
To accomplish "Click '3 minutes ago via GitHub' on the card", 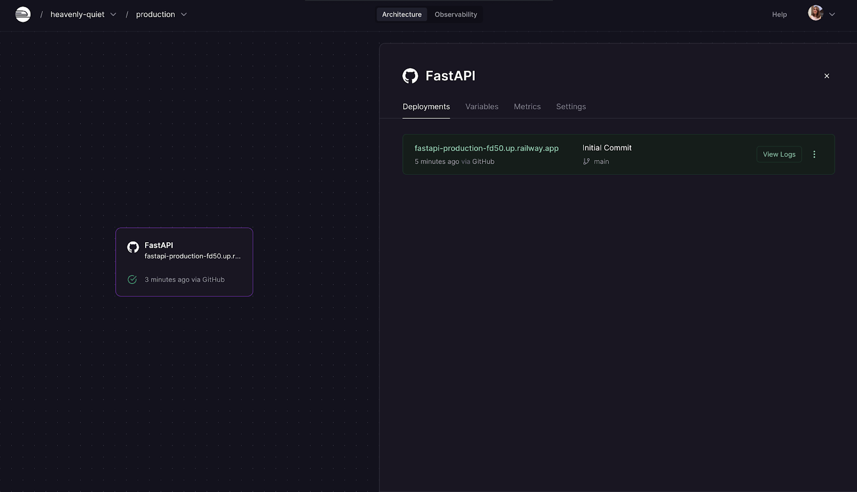I will (184, 279).
